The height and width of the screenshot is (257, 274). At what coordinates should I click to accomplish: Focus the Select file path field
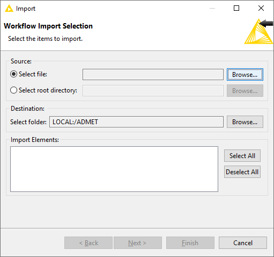pyautogui.click(x=153, y=75)
